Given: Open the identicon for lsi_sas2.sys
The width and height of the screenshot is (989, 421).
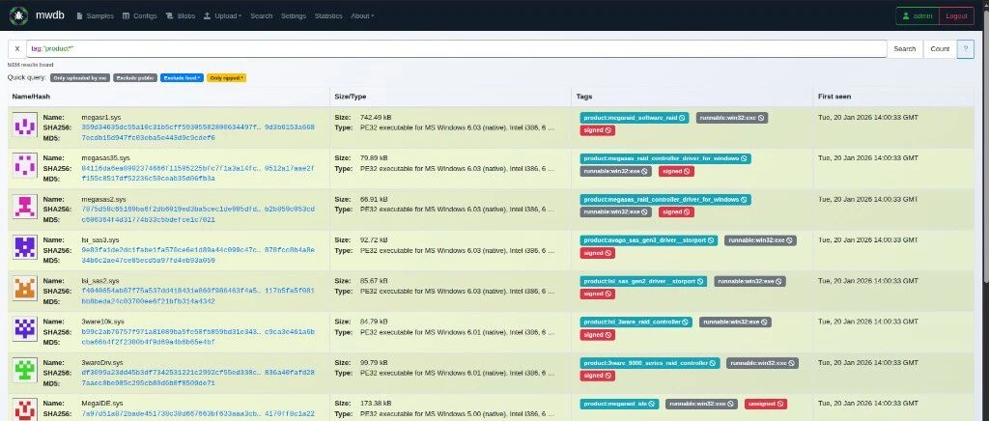Looking at the screenshot, I should [25, 289].
